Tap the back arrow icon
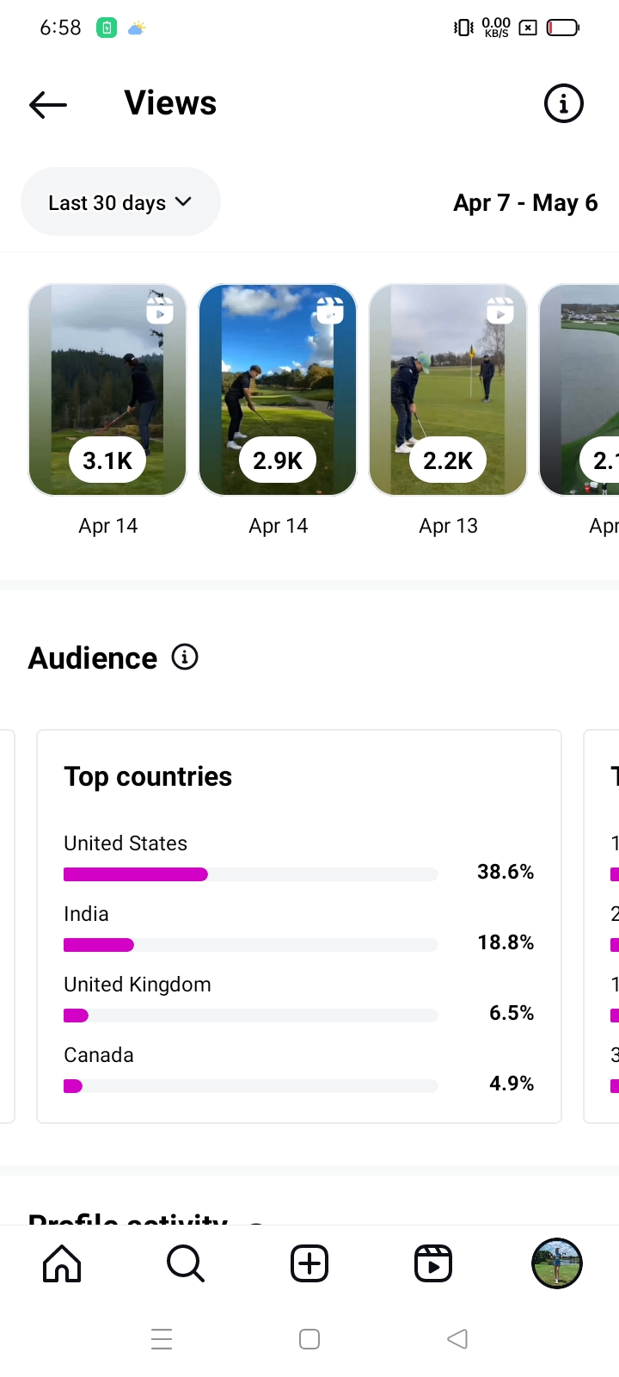Screen dimensions: 619x1377 [x=48, y=104]
